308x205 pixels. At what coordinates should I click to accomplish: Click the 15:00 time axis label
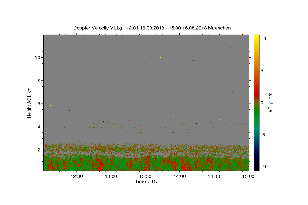[x=248, y=176]
